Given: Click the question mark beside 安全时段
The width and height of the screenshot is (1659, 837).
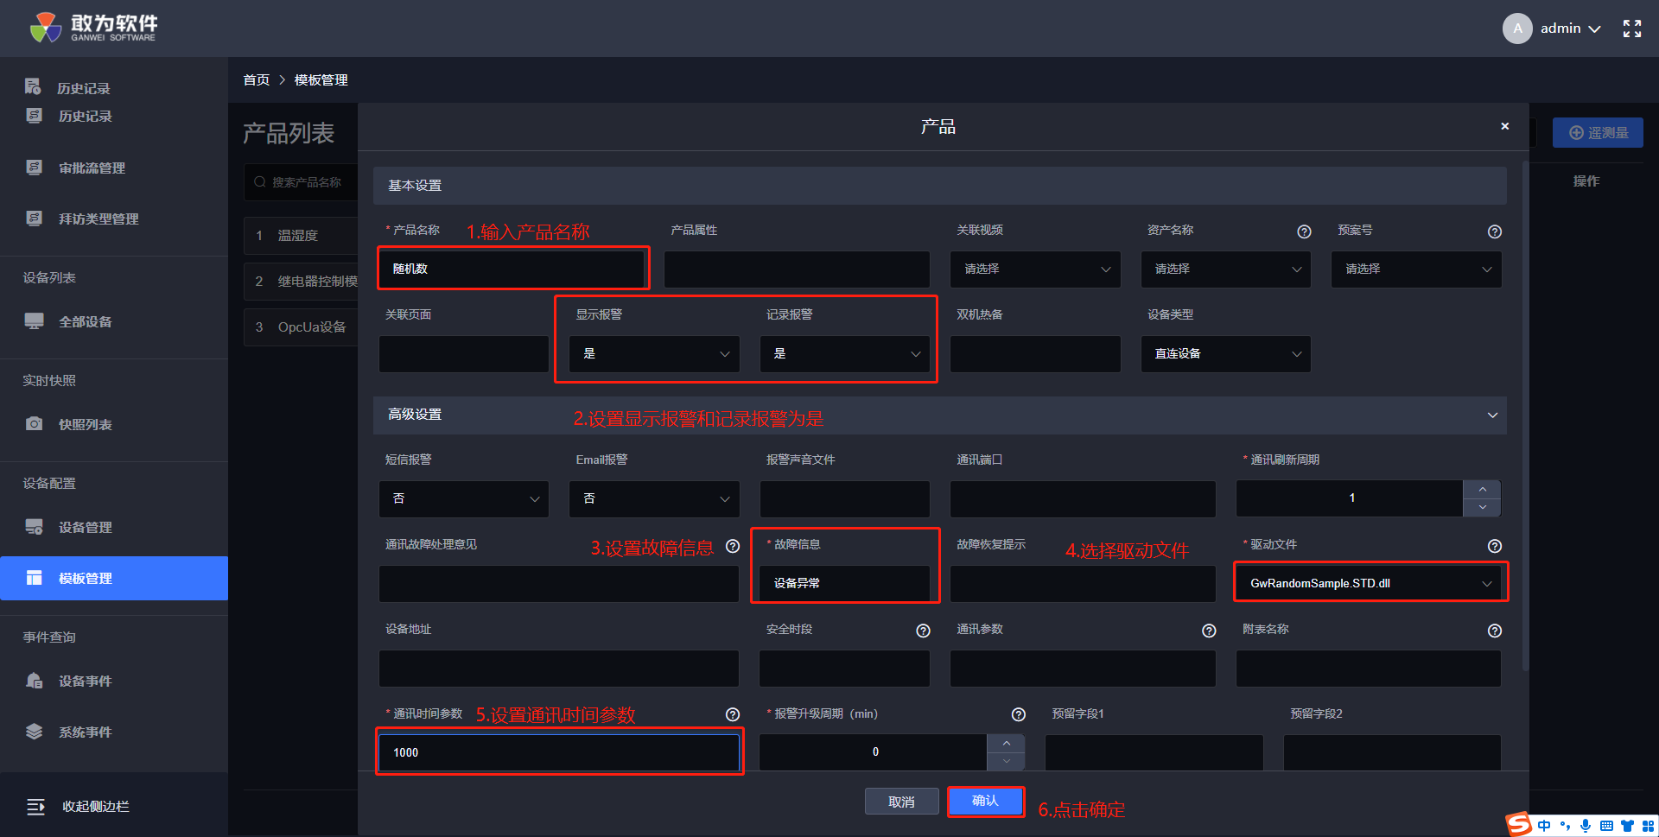Looking at the screenshot, I should coord(923,631).
